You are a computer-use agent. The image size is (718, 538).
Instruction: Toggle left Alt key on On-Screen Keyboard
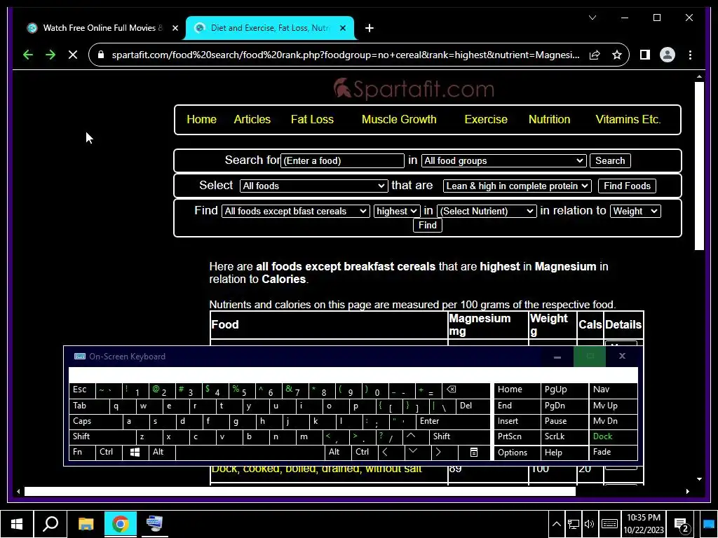162,453
